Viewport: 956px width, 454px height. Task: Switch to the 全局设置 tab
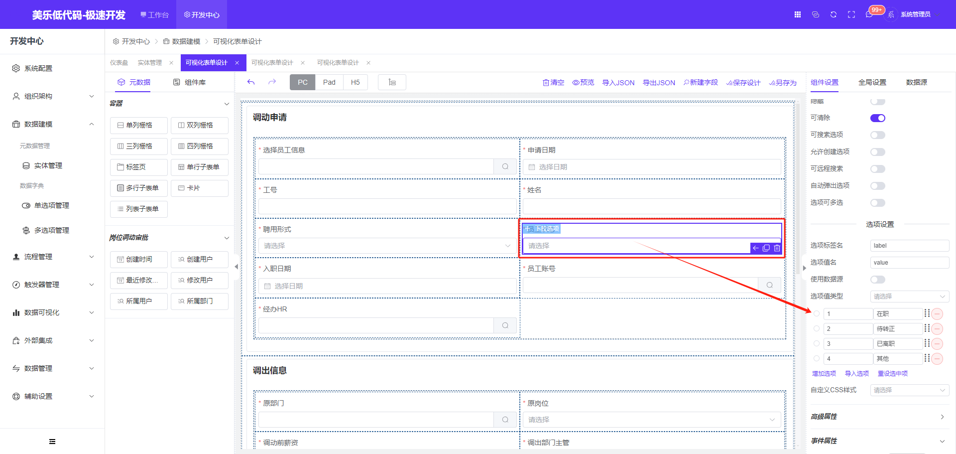click(x=872, y=82)
